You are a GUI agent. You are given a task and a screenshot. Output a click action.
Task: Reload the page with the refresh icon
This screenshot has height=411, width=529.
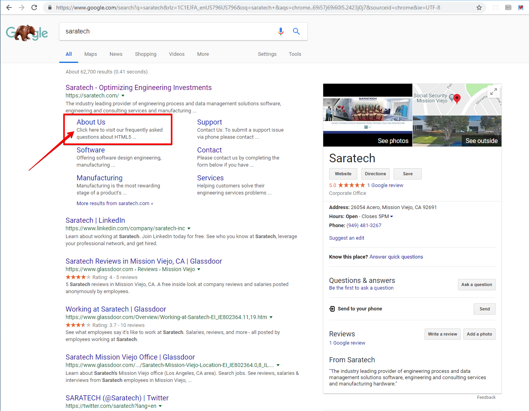(x=34, y=7)
